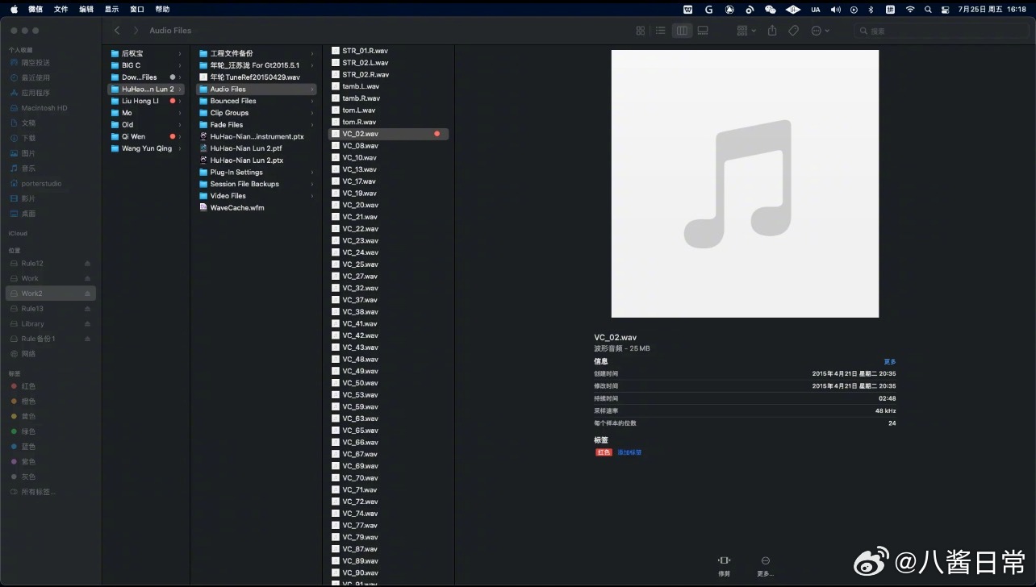The height and width of the screenshot is (587, 1036).
Task: Click the 添加标签 link
Action: (x=629, y=452)
